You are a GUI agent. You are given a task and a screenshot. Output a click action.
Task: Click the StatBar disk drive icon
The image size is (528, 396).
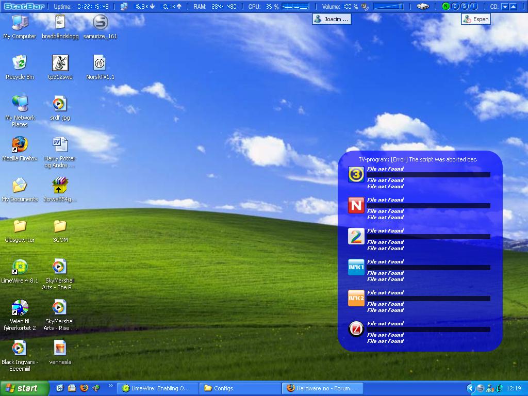[423, 6]
